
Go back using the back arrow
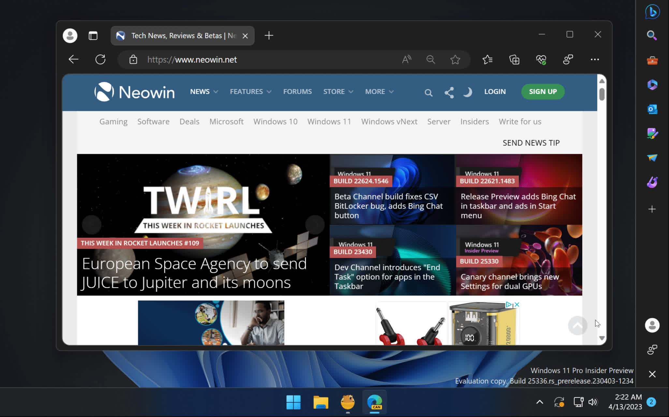(x=74, y=59)
